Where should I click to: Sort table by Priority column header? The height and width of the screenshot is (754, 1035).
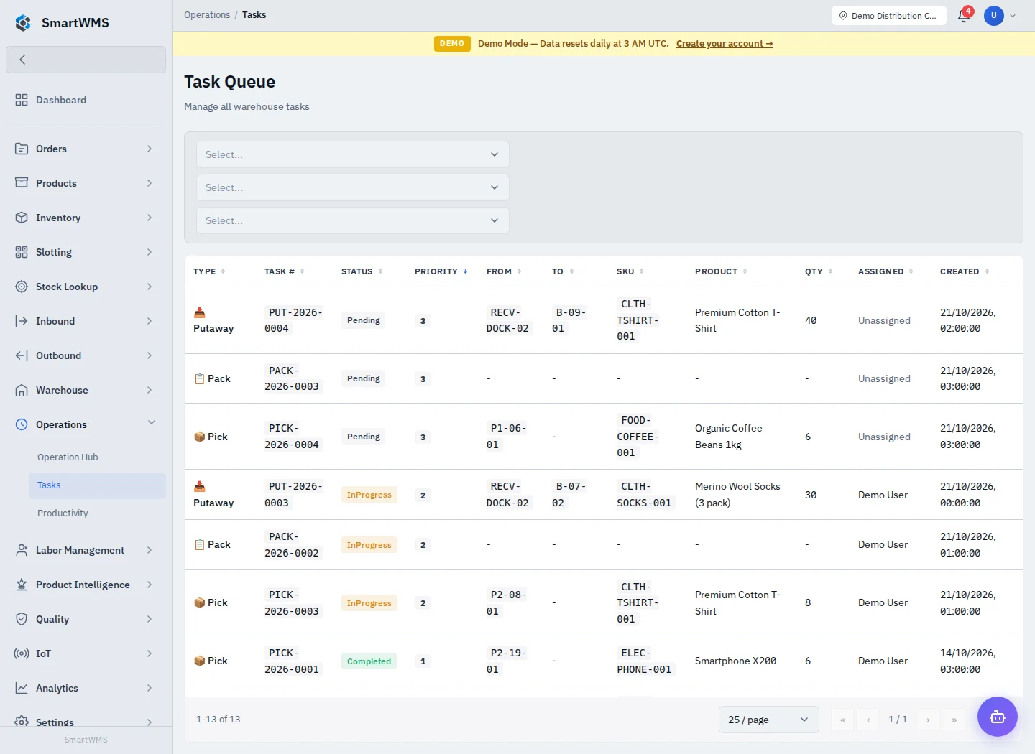tap(441, 271)
